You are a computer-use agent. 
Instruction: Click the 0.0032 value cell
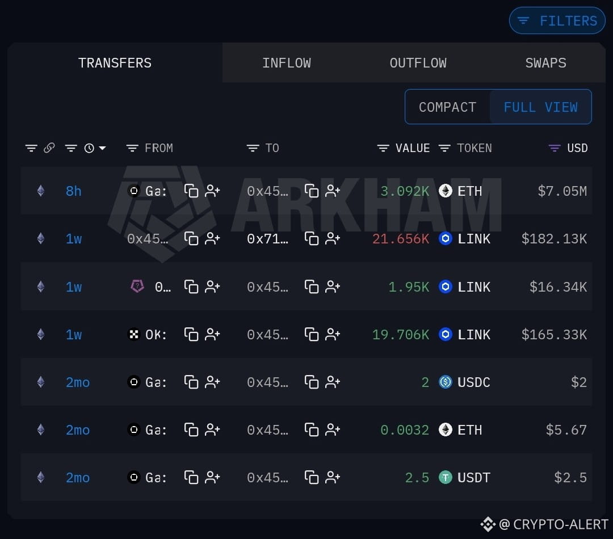[x=405, y=430]
